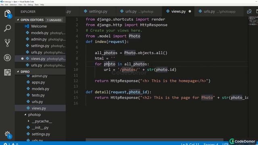
Task: Click the VS Code logo in title bar
Action: 1,2
